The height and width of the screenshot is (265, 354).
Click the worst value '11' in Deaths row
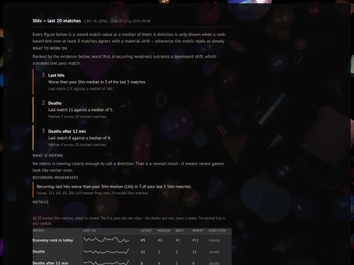pyautogui.click(x=195, y=252)
